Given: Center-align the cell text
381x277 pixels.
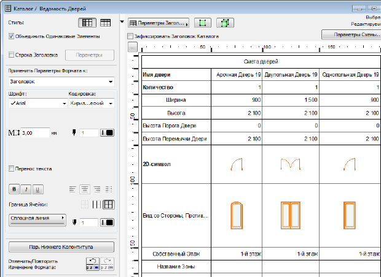Looking at the screenshot, I should 85,189.
